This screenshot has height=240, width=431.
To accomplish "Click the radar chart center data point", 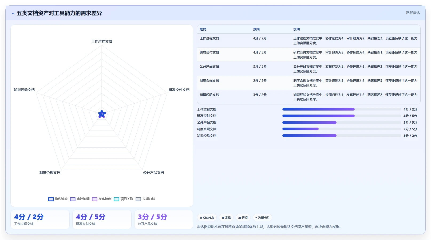I will pyautogui.click(x=102, y=114).
